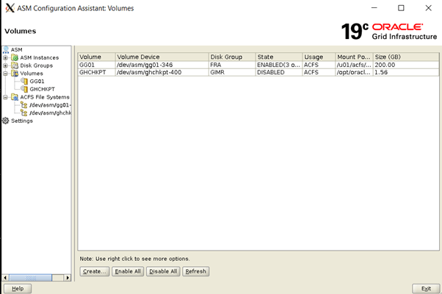
Task: Open Disk Groups via its icon
Action: tap(15, 65)
